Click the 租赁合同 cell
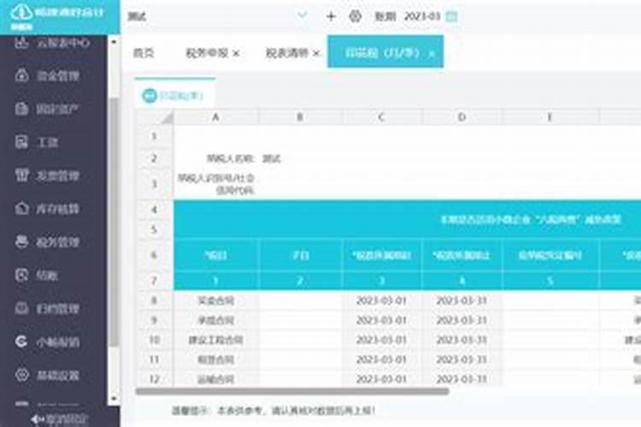Screen dimensions: 641x427 click(x=216, y=360)
